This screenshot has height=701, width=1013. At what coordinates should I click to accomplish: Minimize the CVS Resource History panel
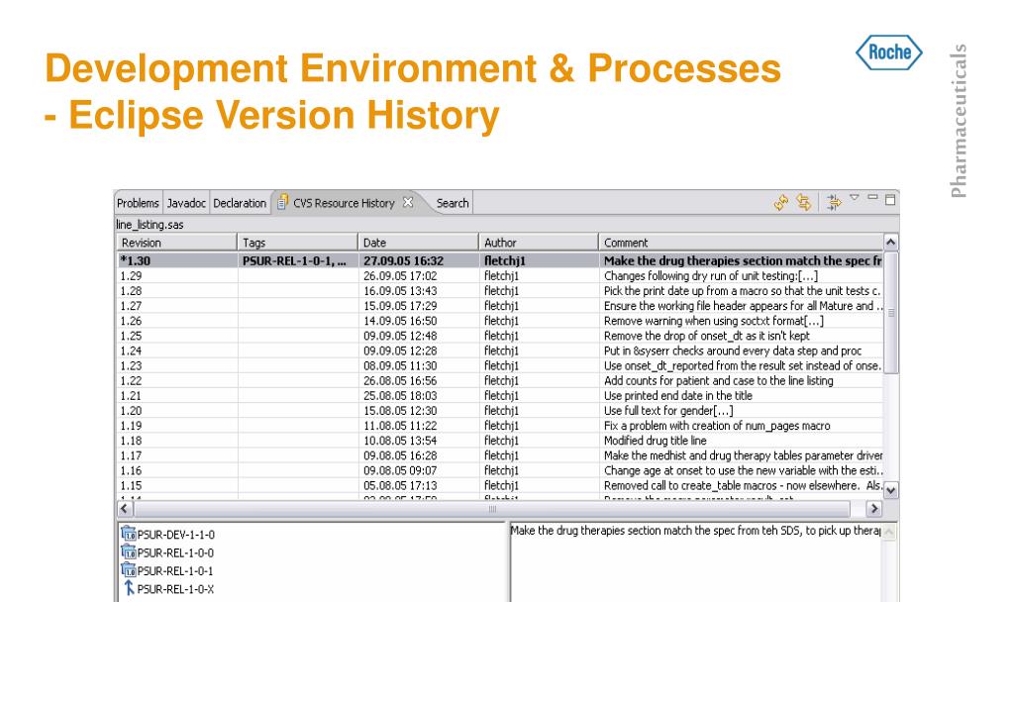point(872,197)
